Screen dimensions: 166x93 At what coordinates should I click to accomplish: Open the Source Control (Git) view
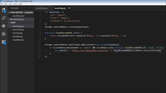point(4,26)
